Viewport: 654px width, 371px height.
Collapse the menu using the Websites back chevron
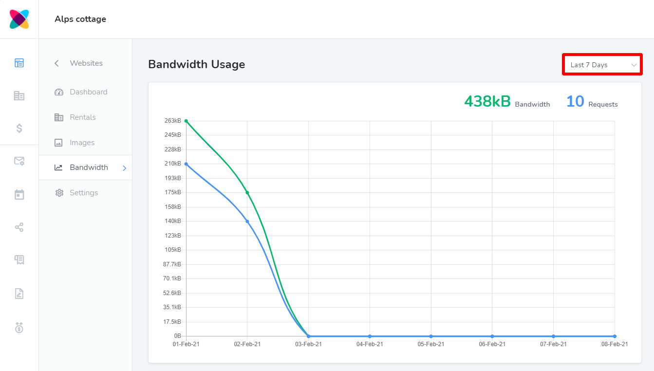56,63
